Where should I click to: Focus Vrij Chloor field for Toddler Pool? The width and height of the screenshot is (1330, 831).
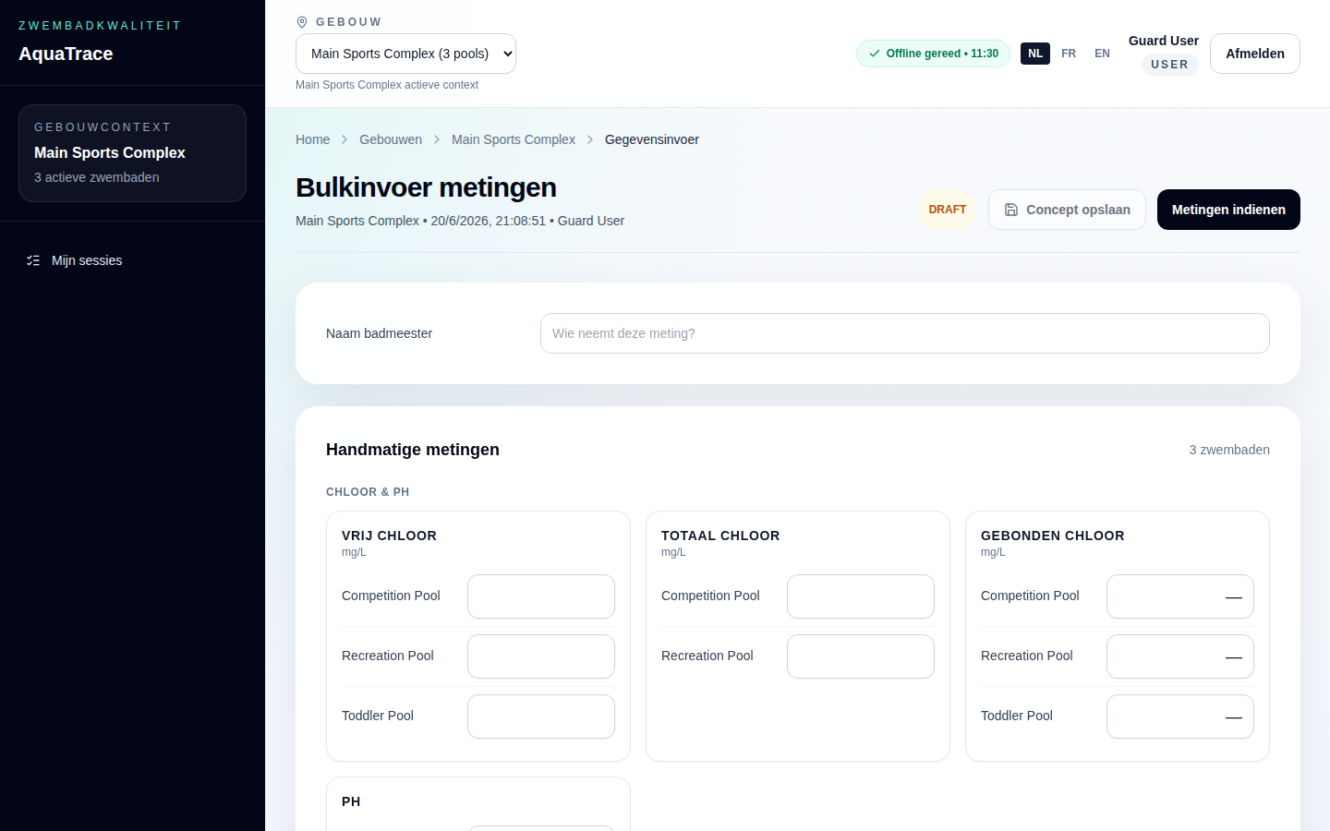coord(541,717)
